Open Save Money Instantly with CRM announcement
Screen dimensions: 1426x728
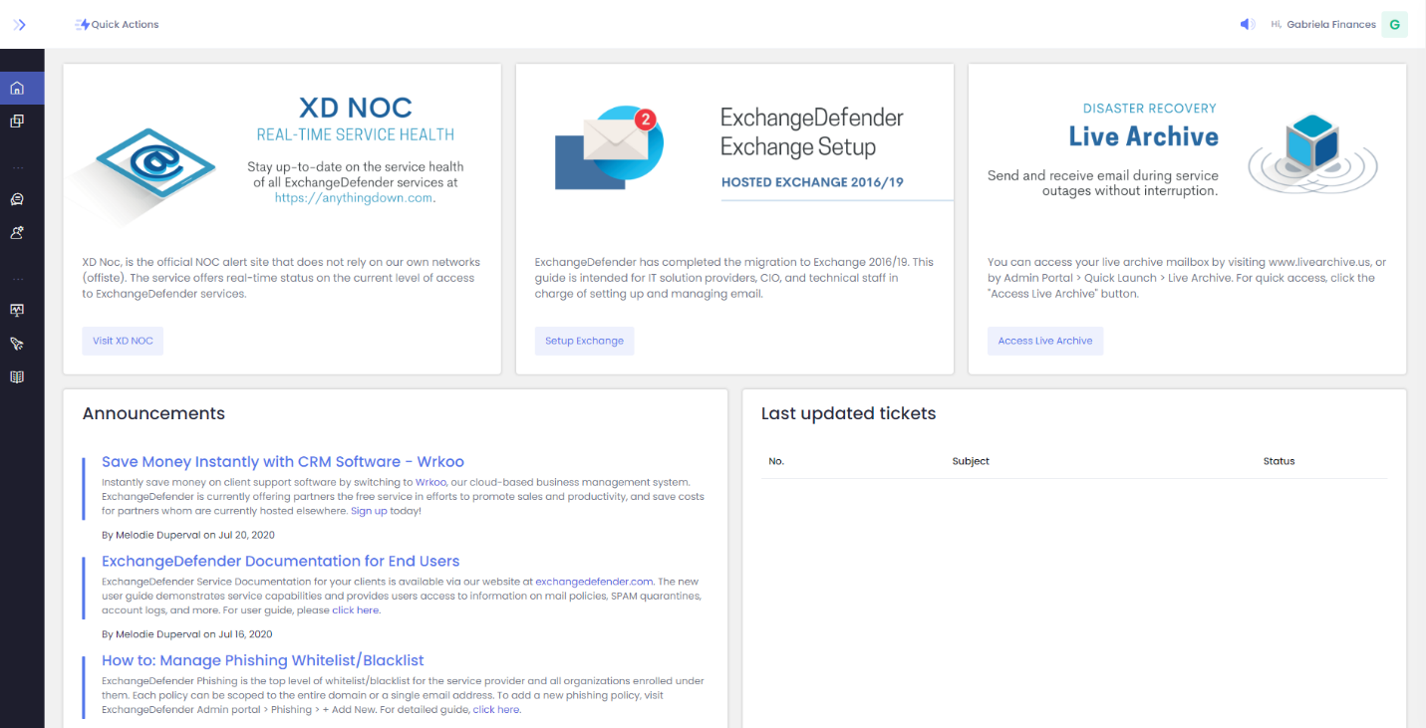(282, 462)
